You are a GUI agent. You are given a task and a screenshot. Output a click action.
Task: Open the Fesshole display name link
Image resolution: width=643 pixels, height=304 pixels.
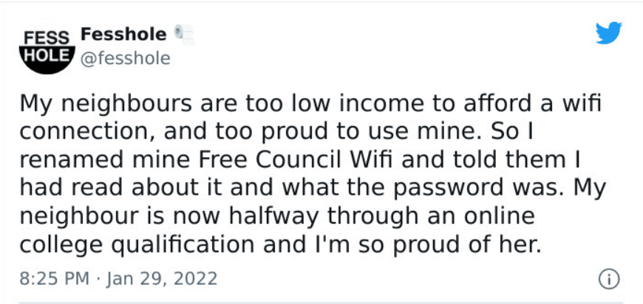(x=123, y=35)
